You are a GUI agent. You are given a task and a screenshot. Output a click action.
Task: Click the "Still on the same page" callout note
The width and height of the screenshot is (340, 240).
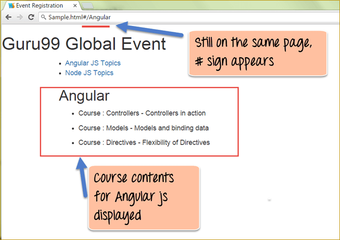coord(257,53)
